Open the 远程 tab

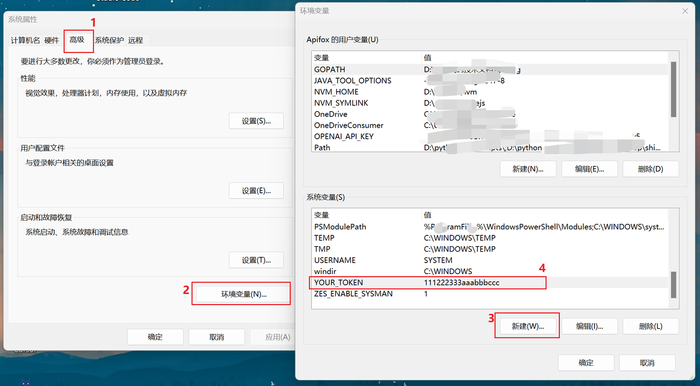(x=136, y=40)
